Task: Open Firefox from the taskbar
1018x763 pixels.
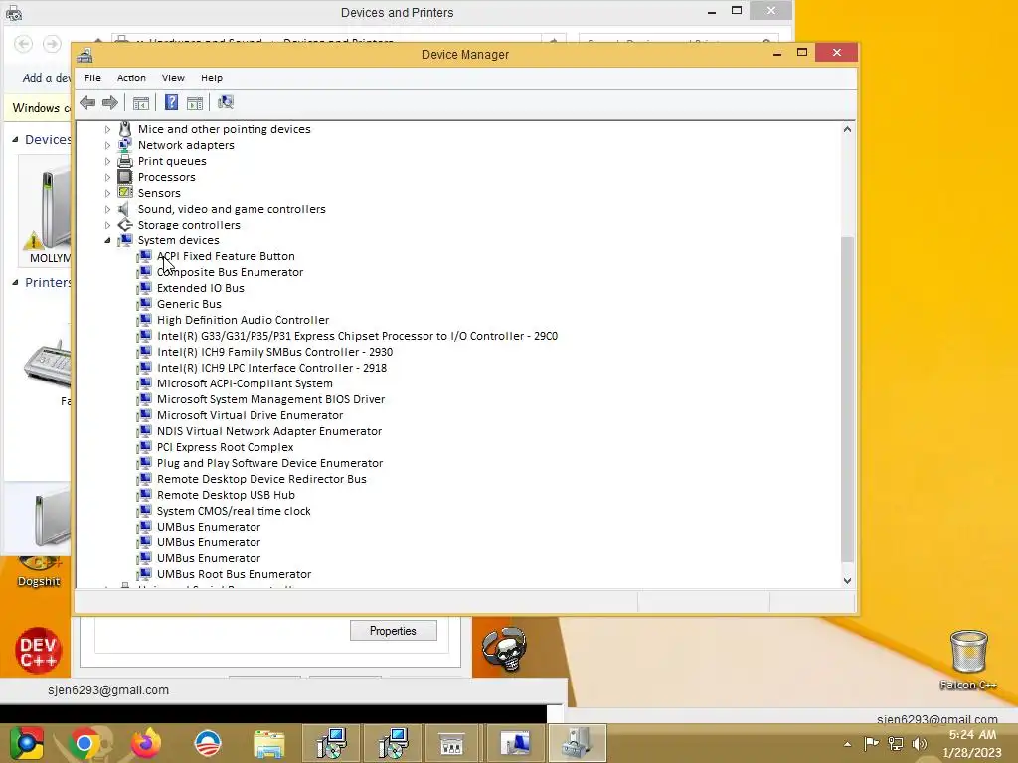Action: [145, 743]
